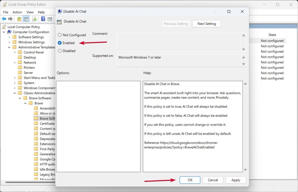Click the Accessibility folder icon under Brave
This screenshot has height=192, width=298.
[36, 108]
